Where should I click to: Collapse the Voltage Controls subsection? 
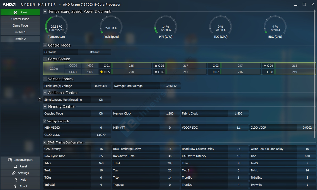pyautogui.click(x=45, y=121)
